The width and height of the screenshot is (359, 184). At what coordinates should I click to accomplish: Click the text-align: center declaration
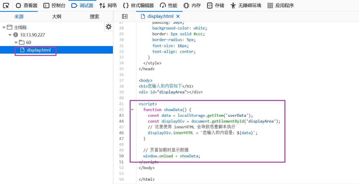[x=174, y=52]
